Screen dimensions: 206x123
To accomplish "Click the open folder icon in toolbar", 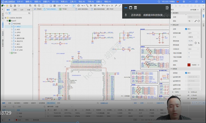I will pos(7,6).
